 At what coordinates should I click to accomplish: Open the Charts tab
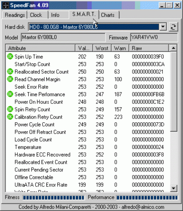point(109,15)
